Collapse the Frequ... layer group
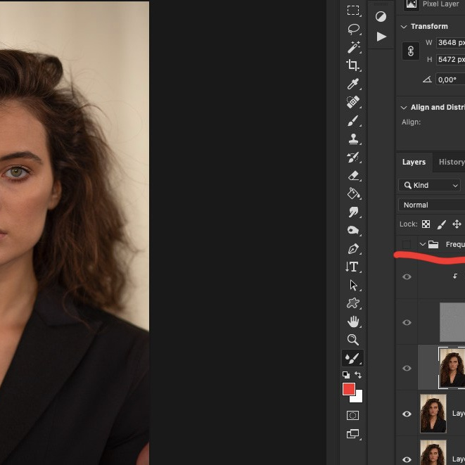 (423, 244)
